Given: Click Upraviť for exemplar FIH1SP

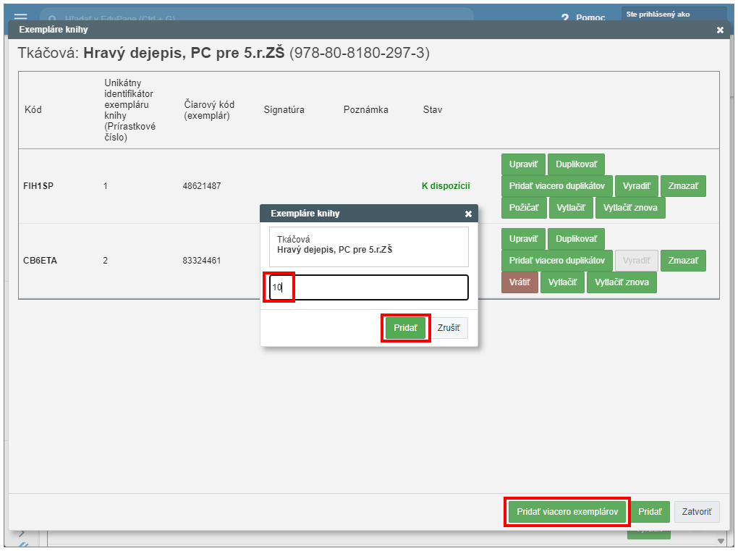Looking at the screenshot, I should click(x=522, y=164).
